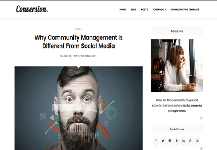Image resolution: width=217 pixels, height=150 pixels.
Task: Open the Facebook social icon
Action: [x=156, y=141]
